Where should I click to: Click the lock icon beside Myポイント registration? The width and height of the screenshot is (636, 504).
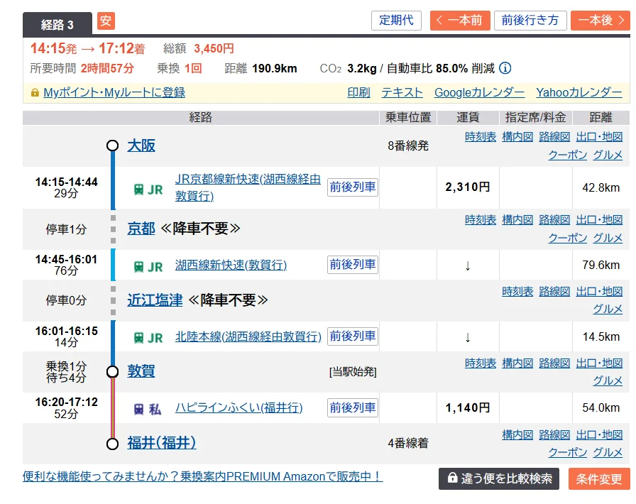tap(35, 93)
